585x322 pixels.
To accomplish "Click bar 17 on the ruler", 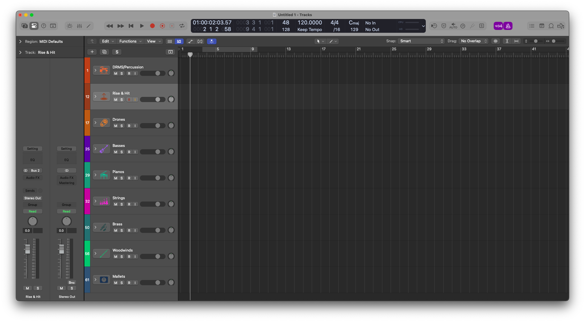I will pos(324,49).
